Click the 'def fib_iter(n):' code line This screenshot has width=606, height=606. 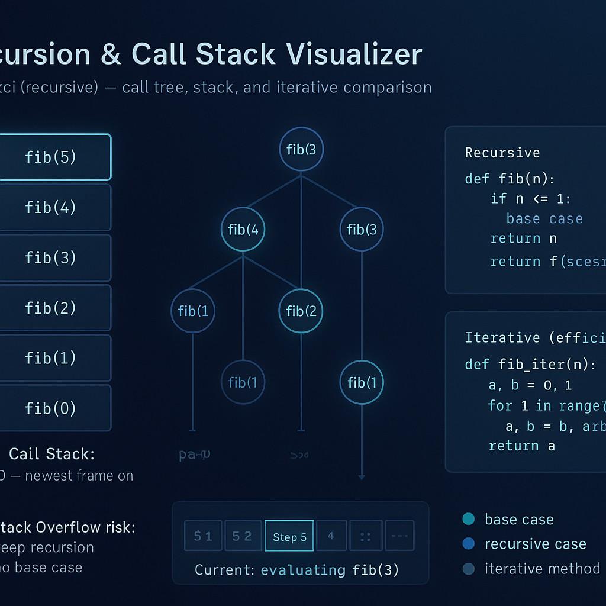(530, 365)
